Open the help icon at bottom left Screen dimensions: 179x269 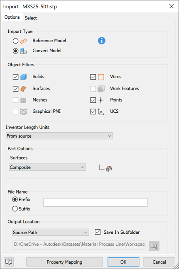coord(9,262)
